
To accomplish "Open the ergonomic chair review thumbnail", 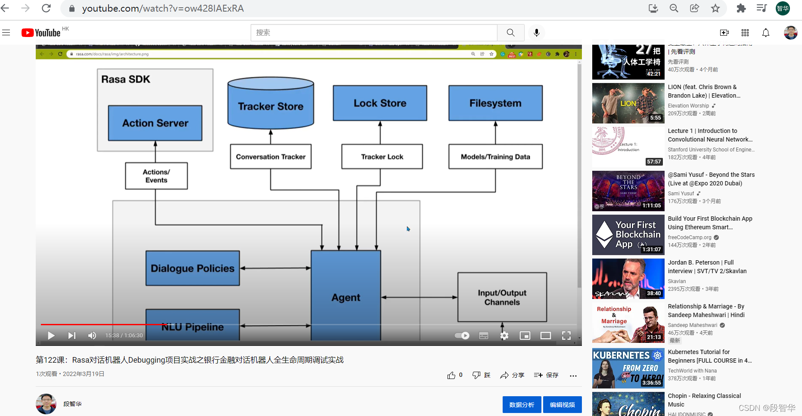I will coord(628,62).
